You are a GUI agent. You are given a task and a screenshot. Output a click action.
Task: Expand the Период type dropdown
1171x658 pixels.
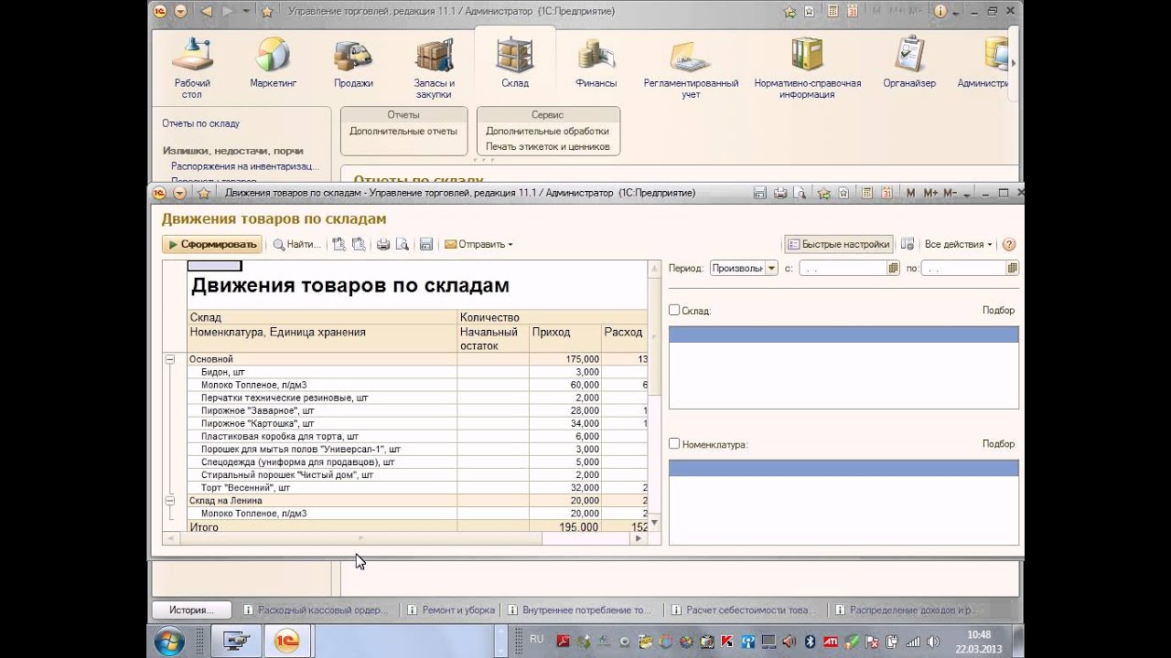click(772, 268)
